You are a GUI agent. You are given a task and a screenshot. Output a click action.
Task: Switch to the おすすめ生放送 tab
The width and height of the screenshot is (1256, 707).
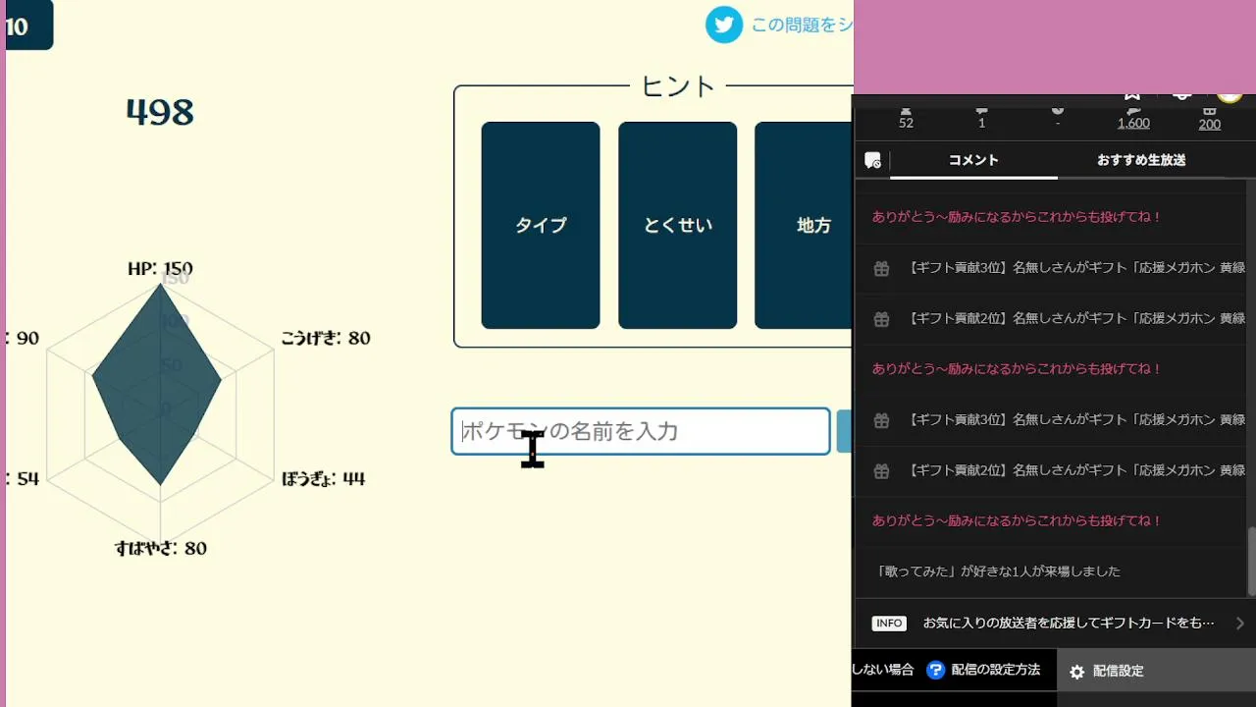(x=1141, y=160)
